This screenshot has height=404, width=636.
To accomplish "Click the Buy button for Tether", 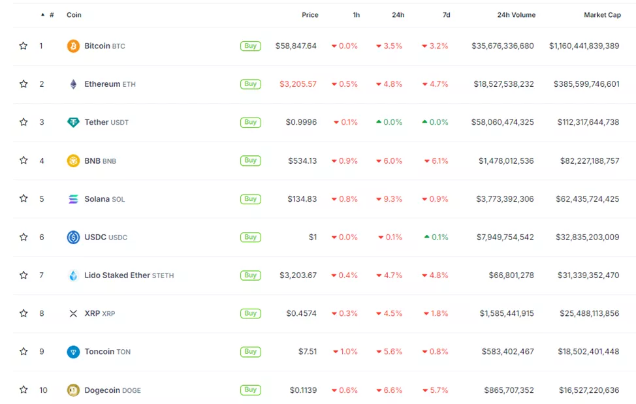I will [251, 122].
